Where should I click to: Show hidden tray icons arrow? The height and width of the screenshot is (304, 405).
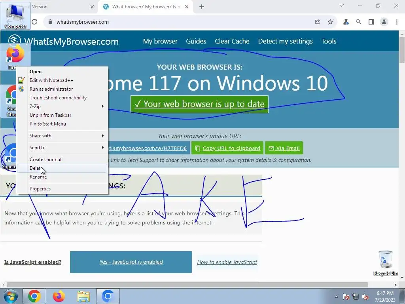coord(336,297)
